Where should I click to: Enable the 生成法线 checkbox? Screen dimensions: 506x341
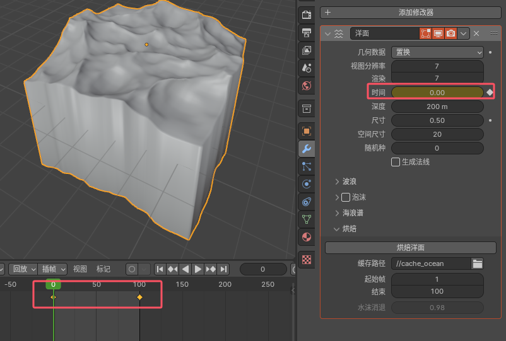coord(396,162)
